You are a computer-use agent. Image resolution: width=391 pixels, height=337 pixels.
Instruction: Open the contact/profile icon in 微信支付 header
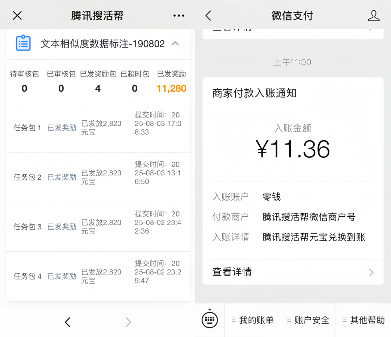pyautogui.click(x=374, y=16)
